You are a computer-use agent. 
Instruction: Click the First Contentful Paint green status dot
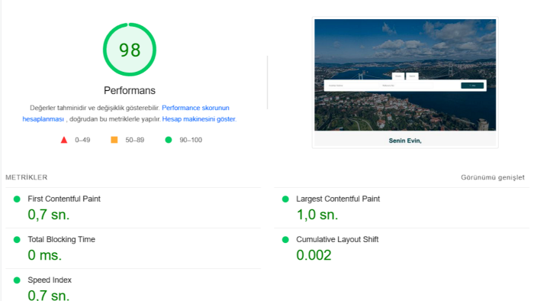pyautogui.click(x=17, y=199)
